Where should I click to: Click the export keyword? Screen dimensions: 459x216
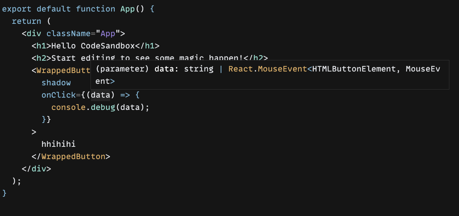[17, 9]
